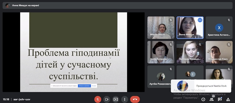Click the X avatar of Христина Астано
This screenshot has height=103, width=235.
point(219,28)
